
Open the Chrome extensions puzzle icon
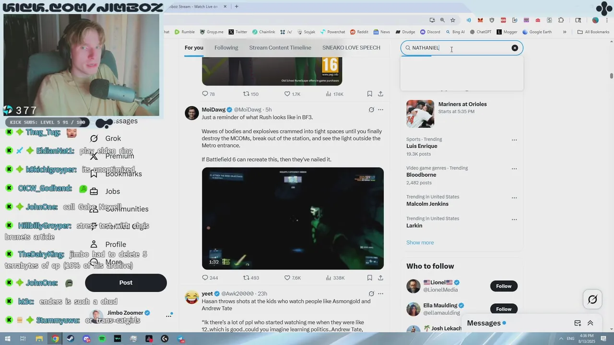point(561,20)
